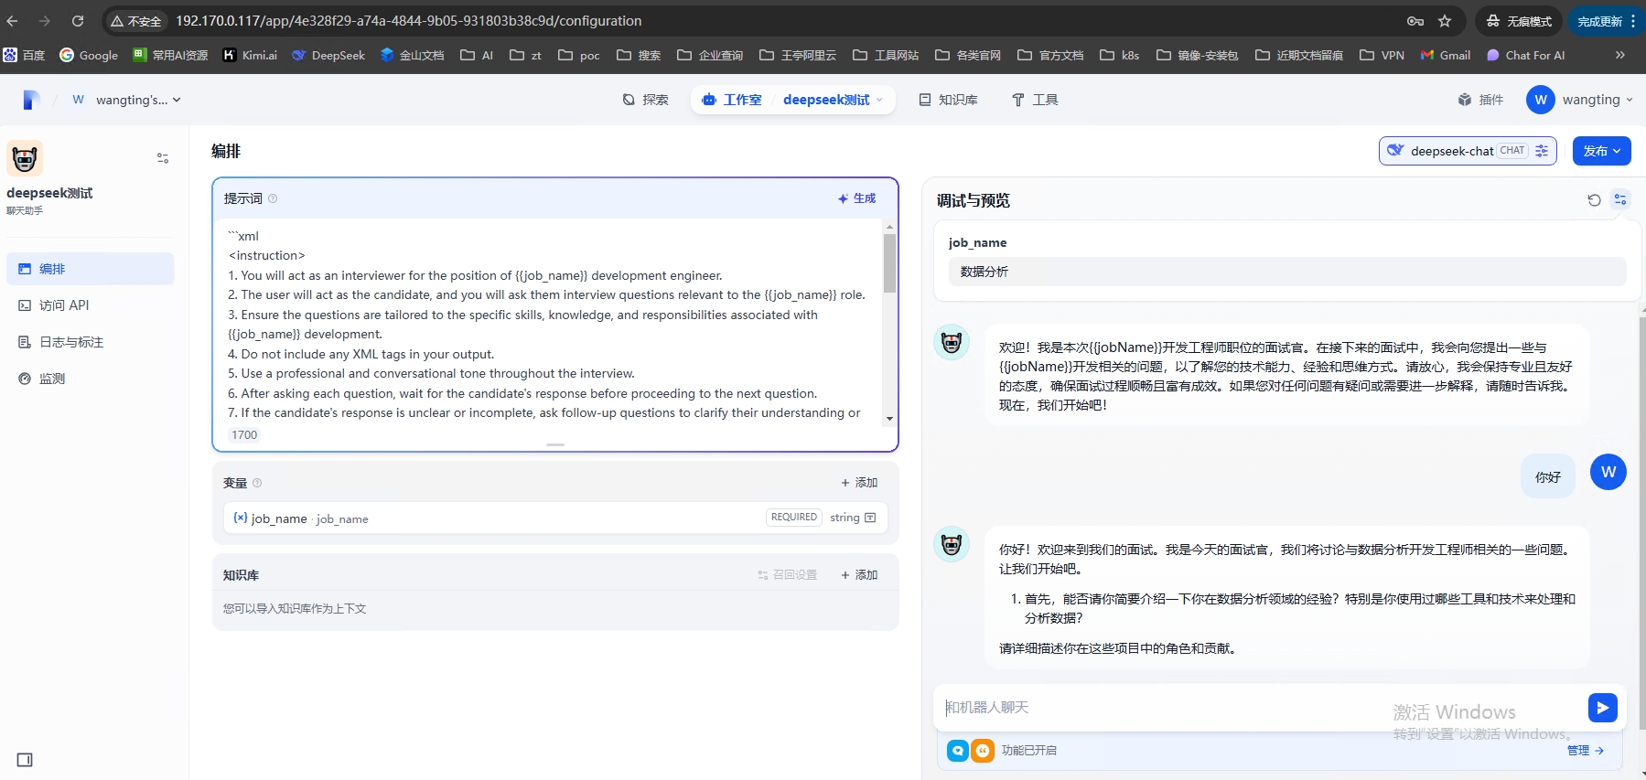Image resolution: width=1646 pixels, height=780 pixels.
Task: Reload the page with browser refresh icon
Action: click(x=78, y=20)
